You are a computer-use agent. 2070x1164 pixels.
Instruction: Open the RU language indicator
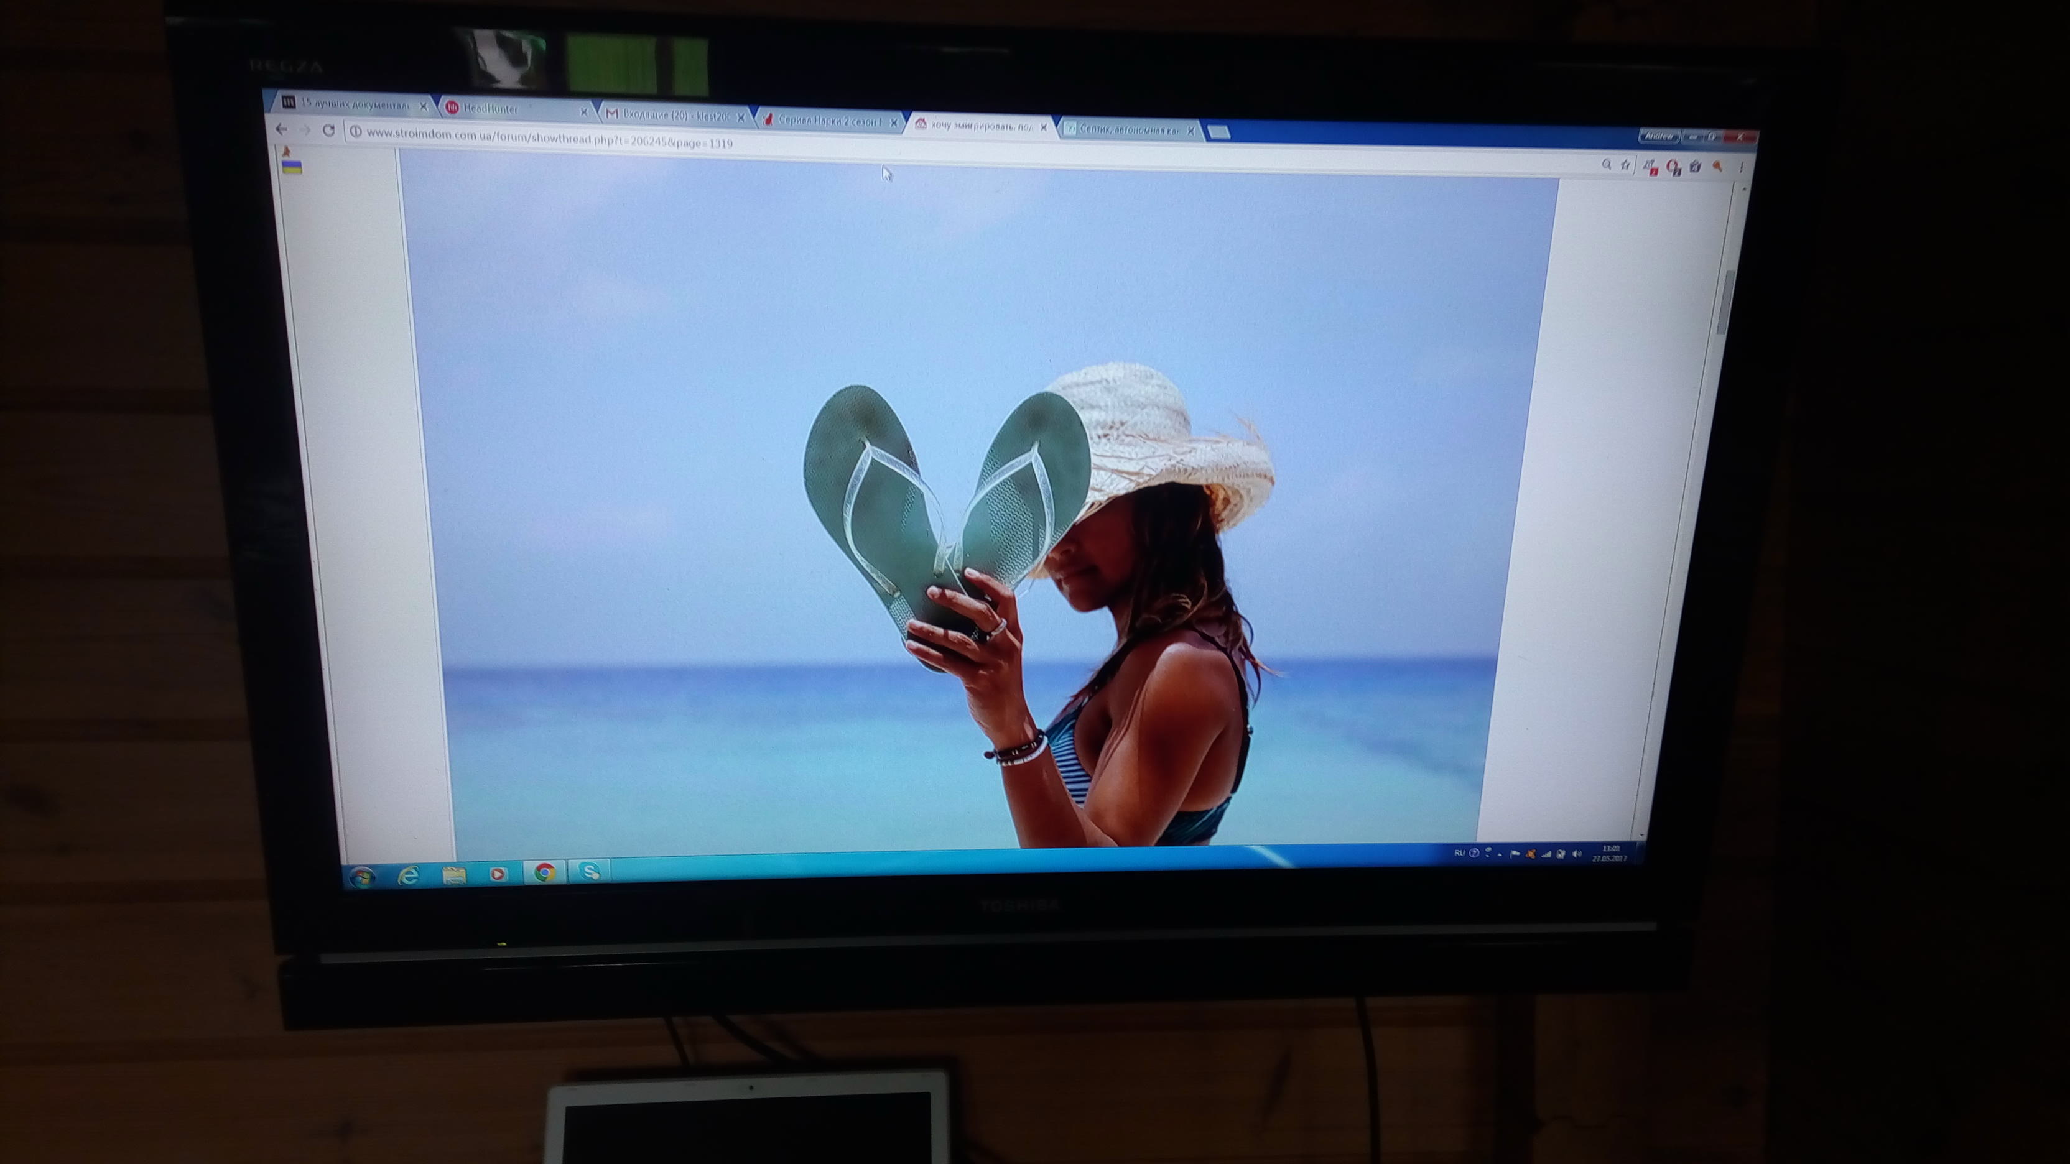[x=1459, y=852]
